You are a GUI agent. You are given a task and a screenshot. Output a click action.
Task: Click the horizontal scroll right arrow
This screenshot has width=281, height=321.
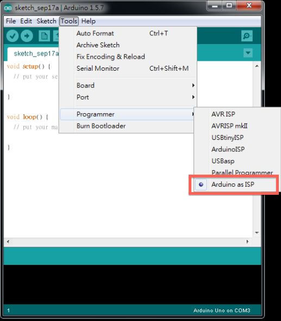pyautogui.click(x=247, y=242)
